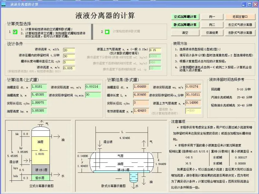Go to 去立式气液分离器
Viewport: 259px width, 194px height.
[240, 25]
